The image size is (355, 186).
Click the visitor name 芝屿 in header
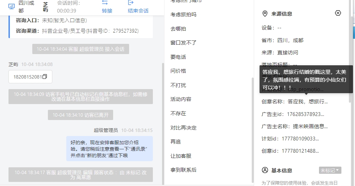(46, 7)
